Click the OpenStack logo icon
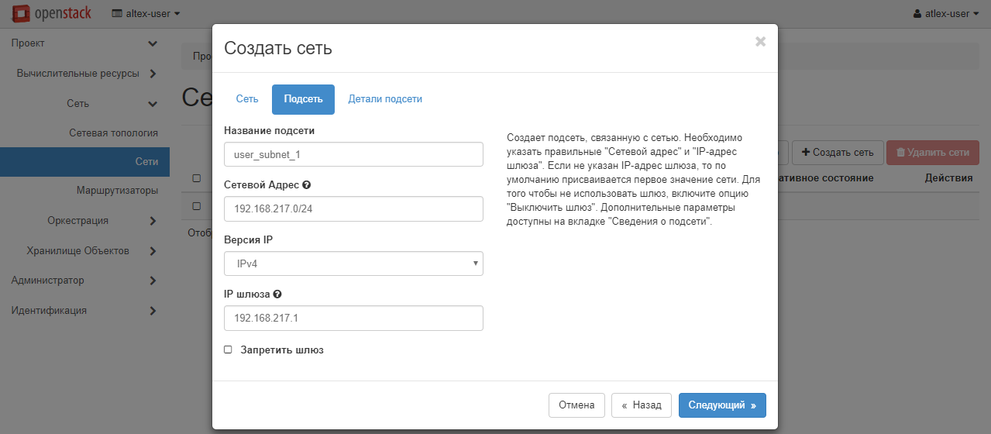Image resolution: width=991 pixels, height=434 pixels. [x=22, y=13]
